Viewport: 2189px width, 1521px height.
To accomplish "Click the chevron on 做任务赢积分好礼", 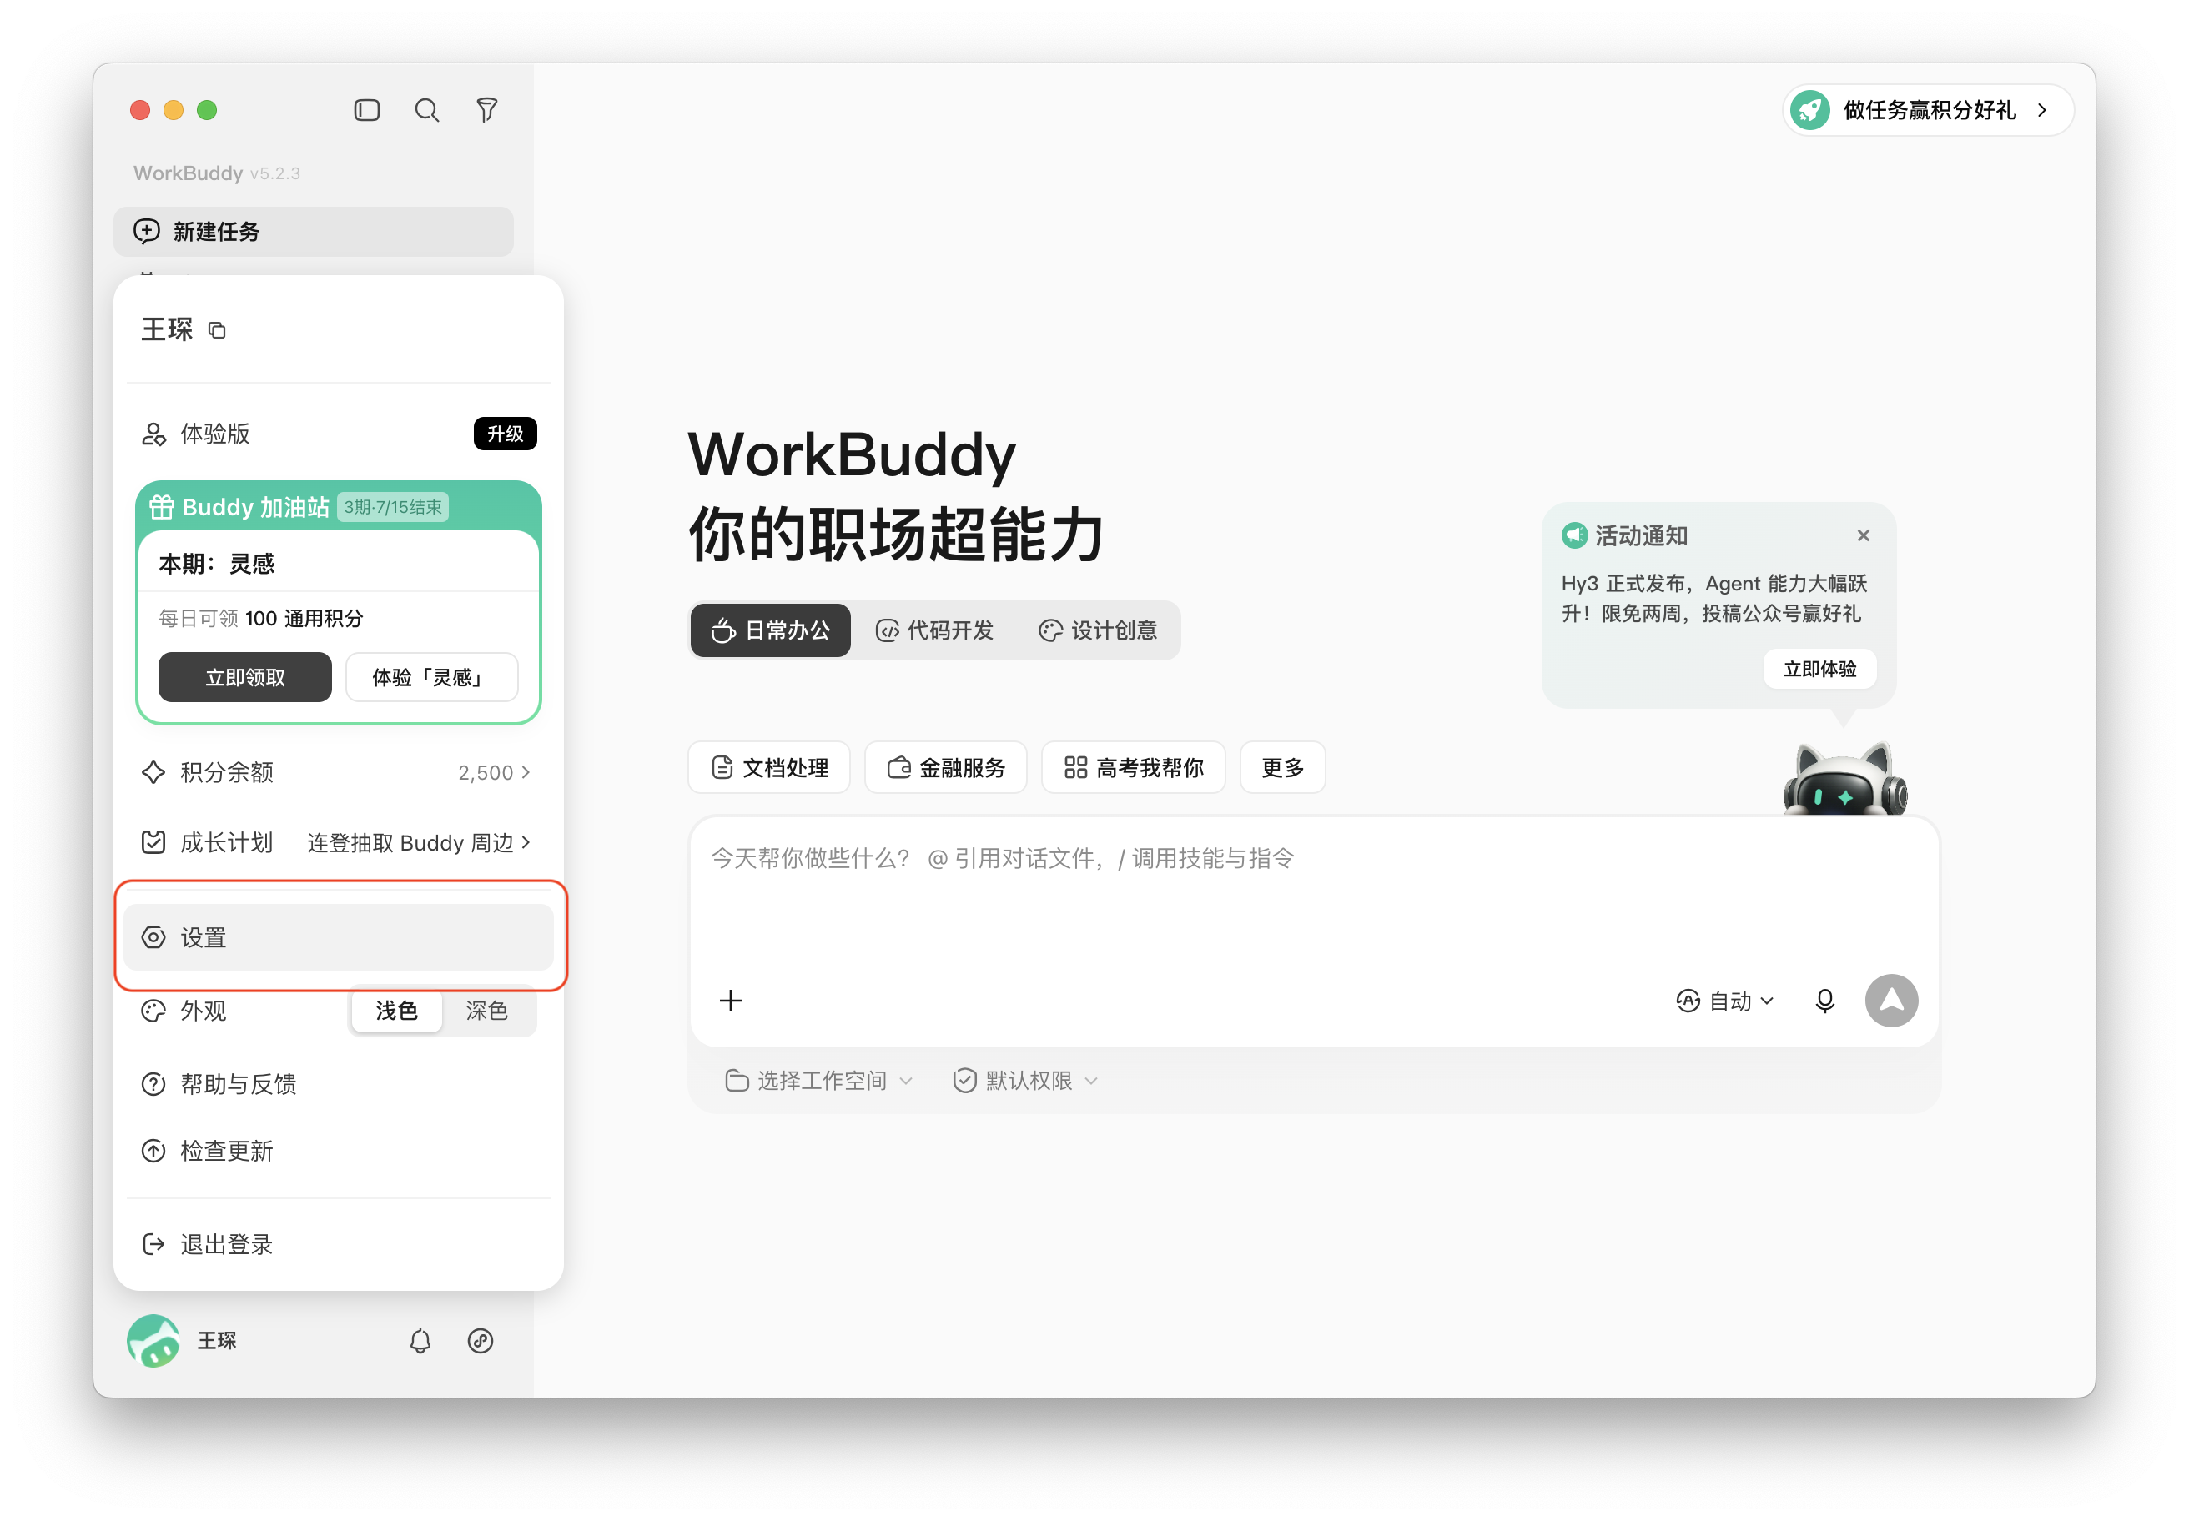I will pos(2042,111).
